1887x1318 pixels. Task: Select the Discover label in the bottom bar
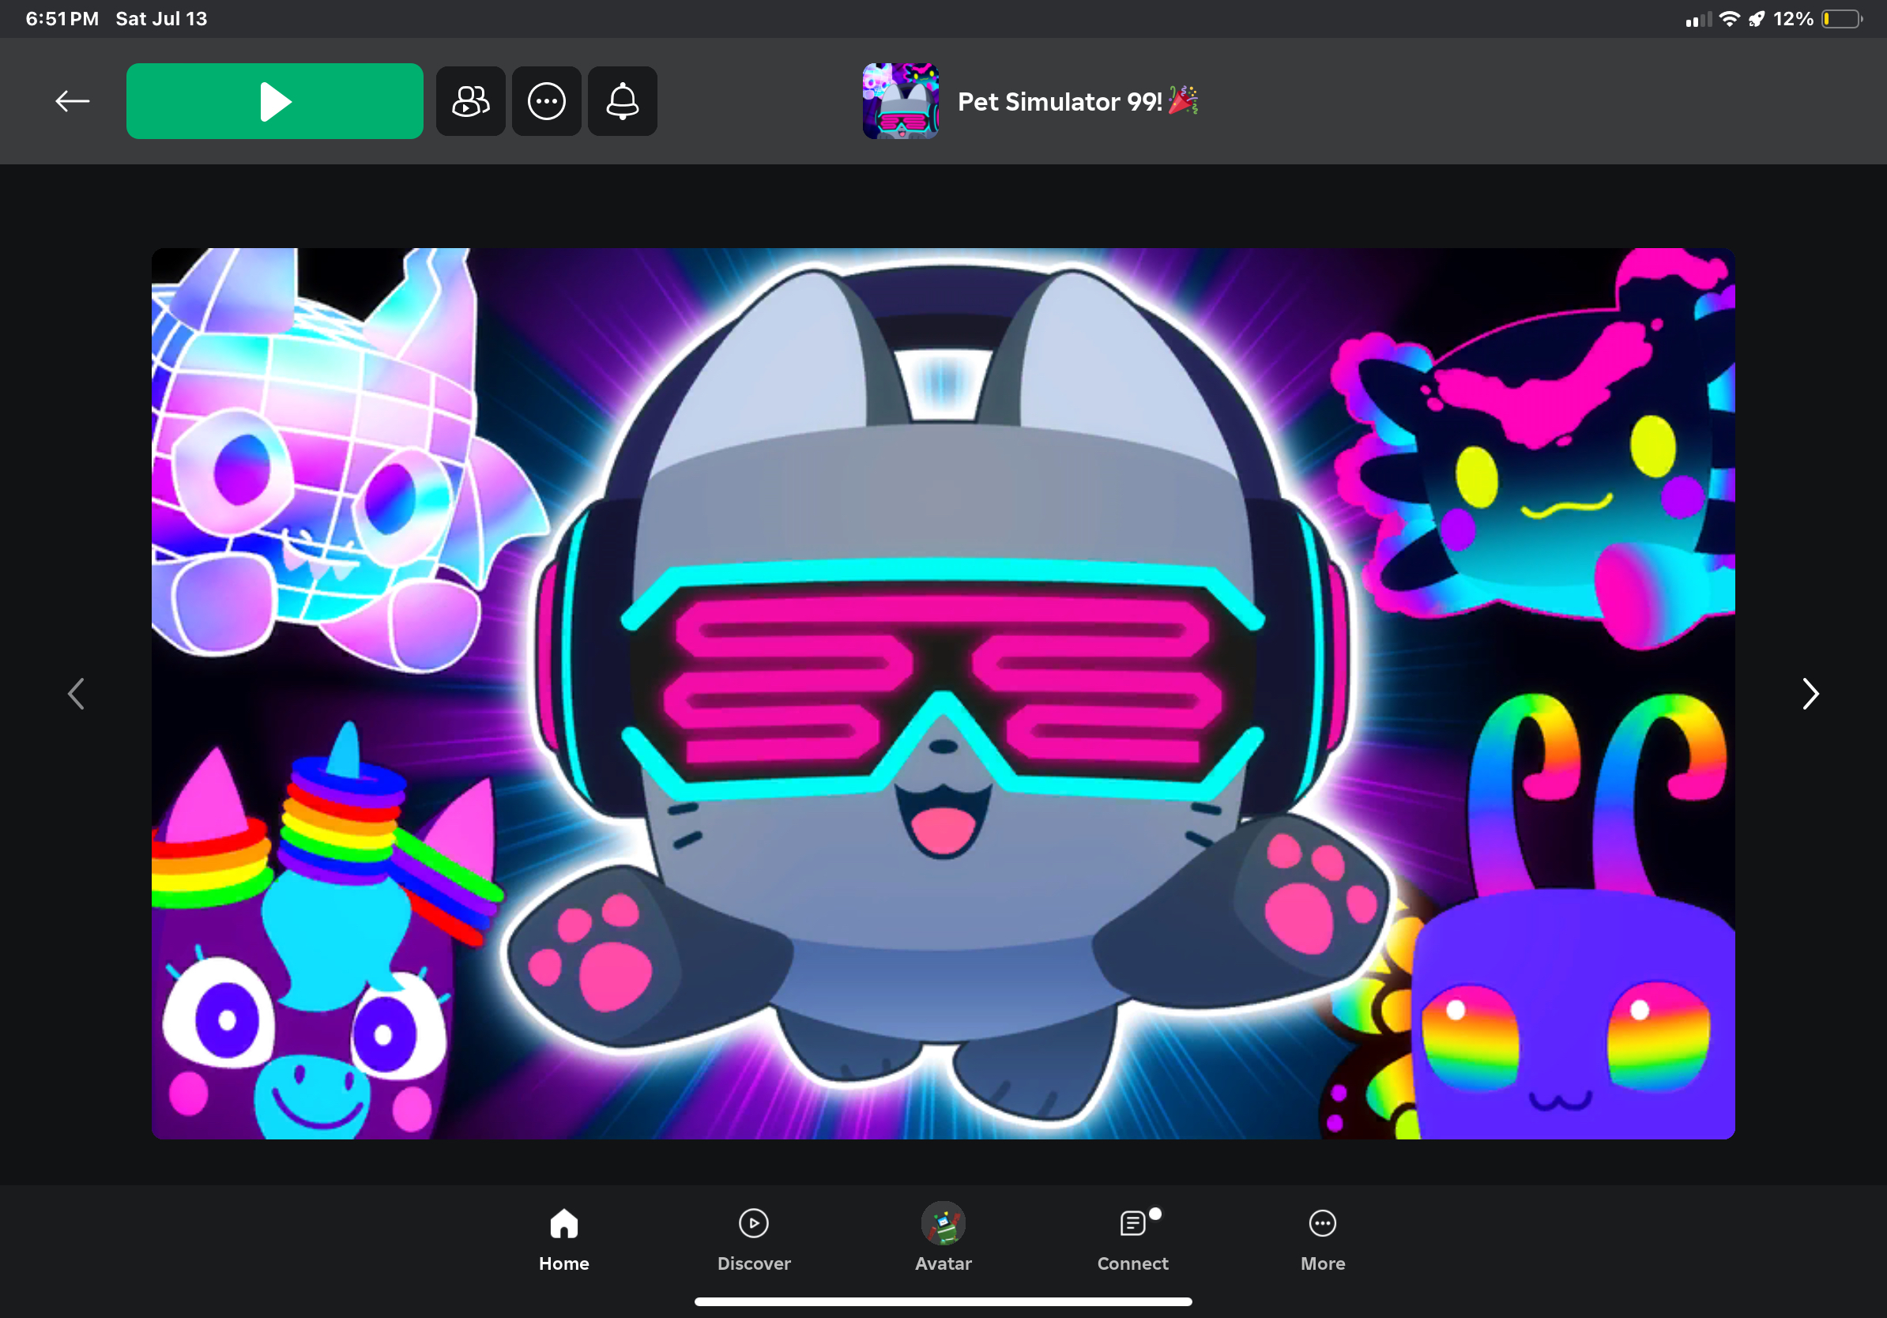point(753,1263)
